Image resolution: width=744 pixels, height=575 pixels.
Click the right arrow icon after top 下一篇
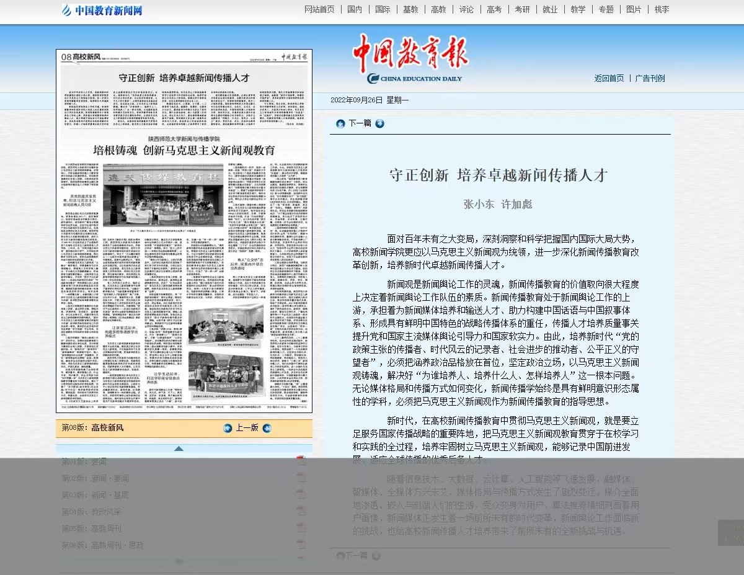[x=380, y=123]
